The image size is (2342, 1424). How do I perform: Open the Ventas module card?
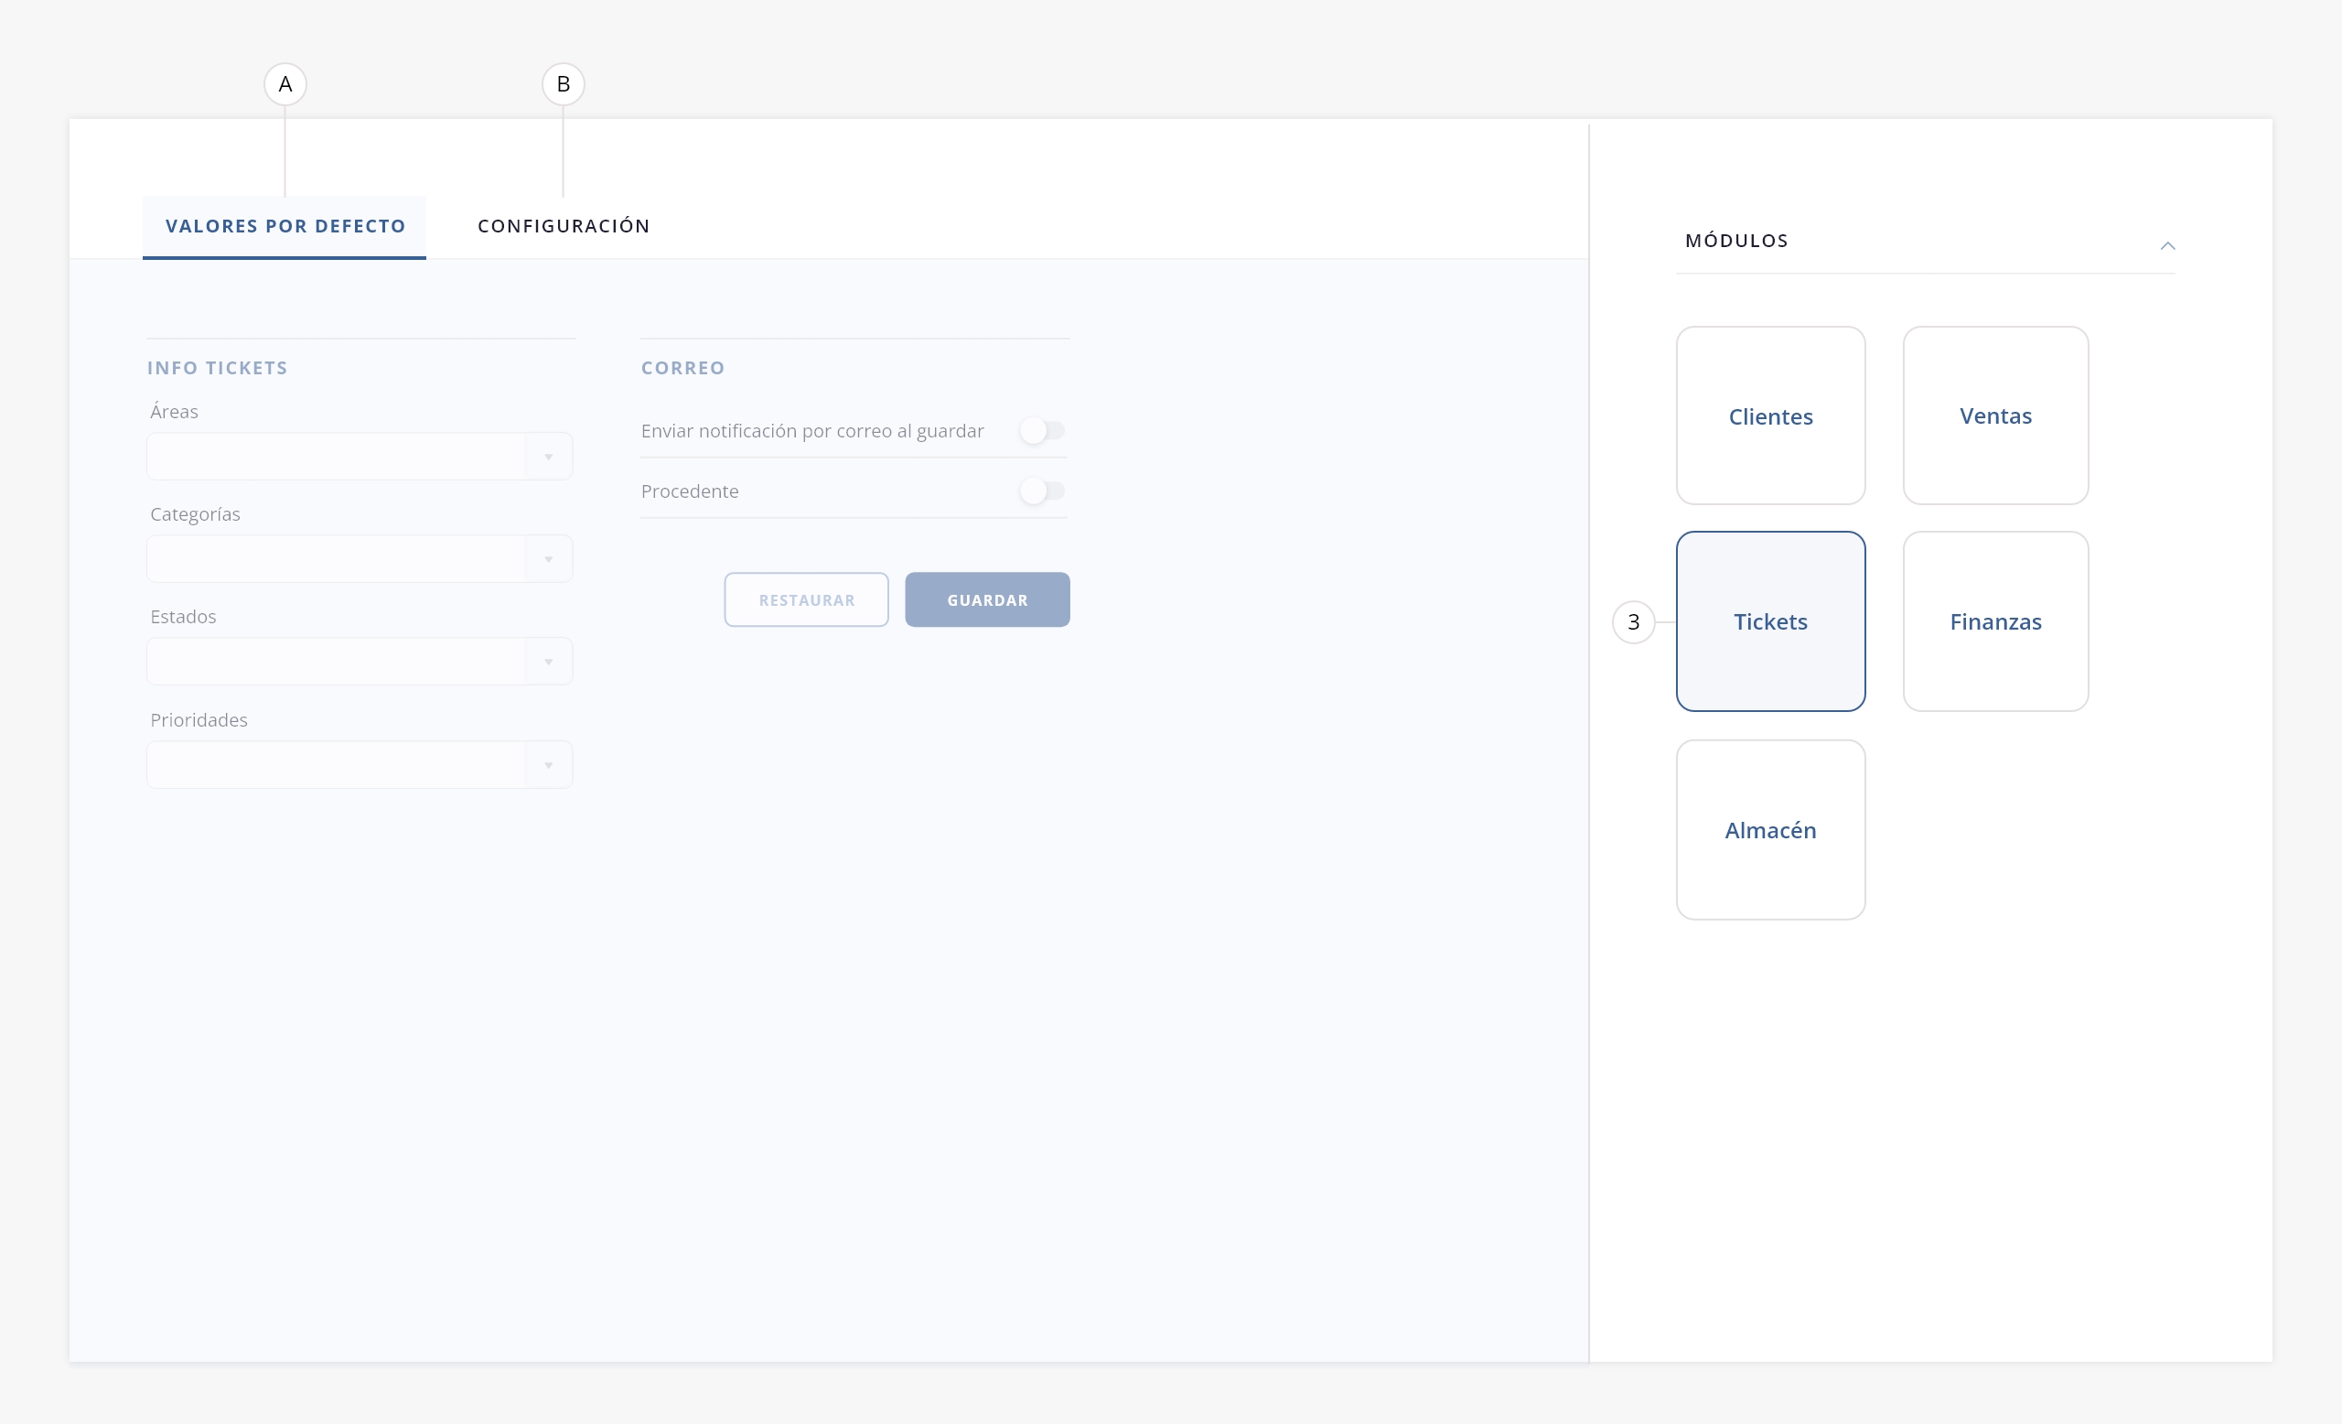[1995, 415]
